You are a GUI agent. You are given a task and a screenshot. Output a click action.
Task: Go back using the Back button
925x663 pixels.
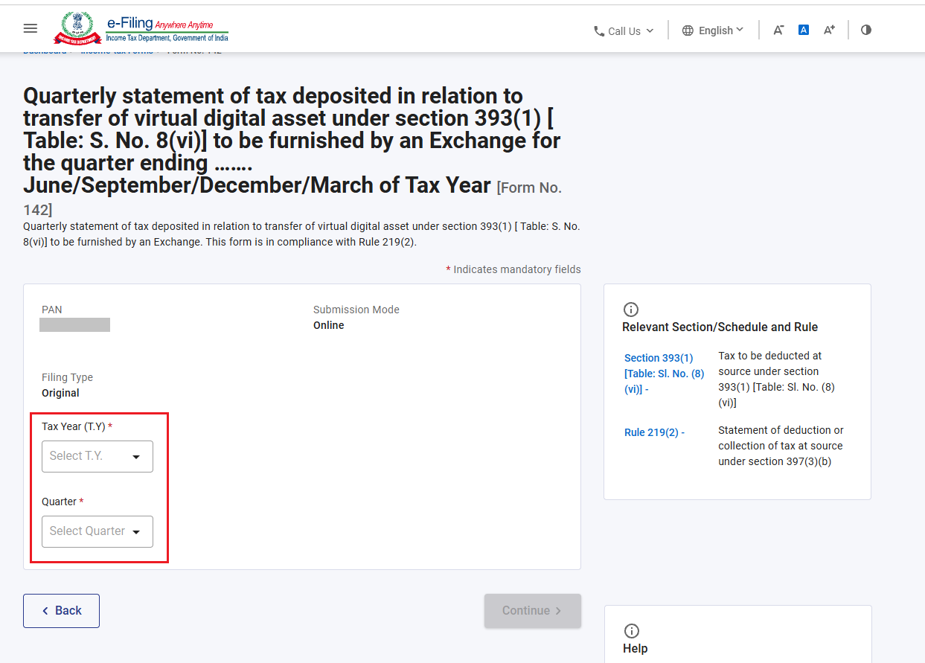pos(61,611)
